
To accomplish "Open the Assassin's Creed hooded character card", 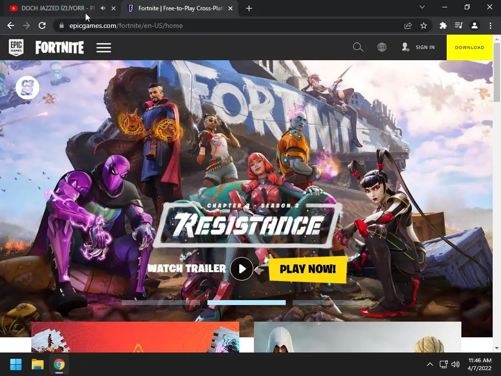I will pyautogui.click(x=358, y=337).
